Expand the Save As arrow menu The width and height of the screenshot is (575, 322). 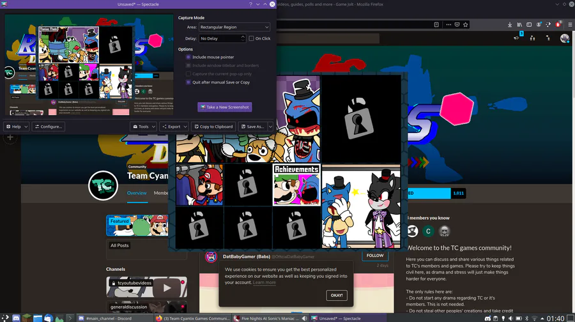coord(270,126)
